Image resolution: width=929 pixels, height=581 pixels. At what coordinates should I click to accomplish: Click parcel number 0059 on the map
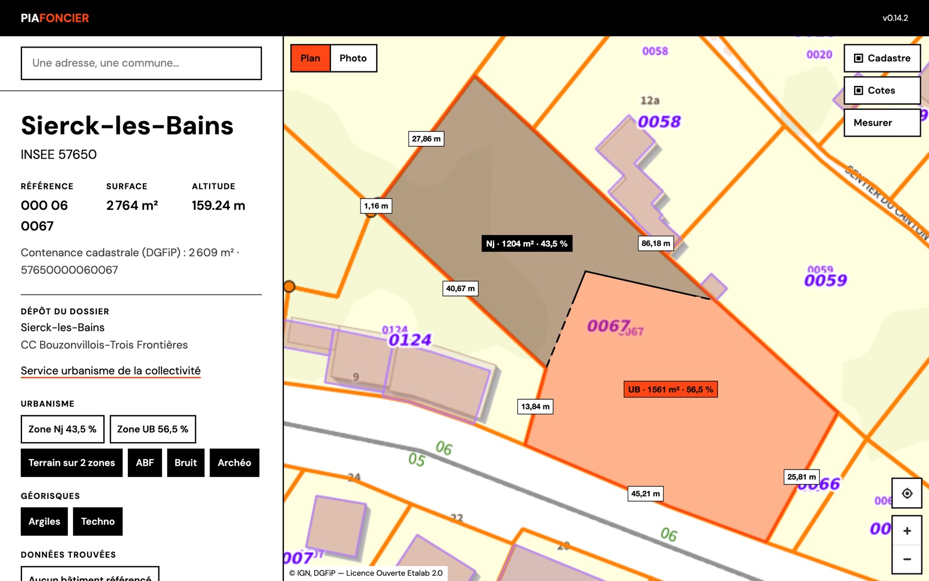coord(826,281)
